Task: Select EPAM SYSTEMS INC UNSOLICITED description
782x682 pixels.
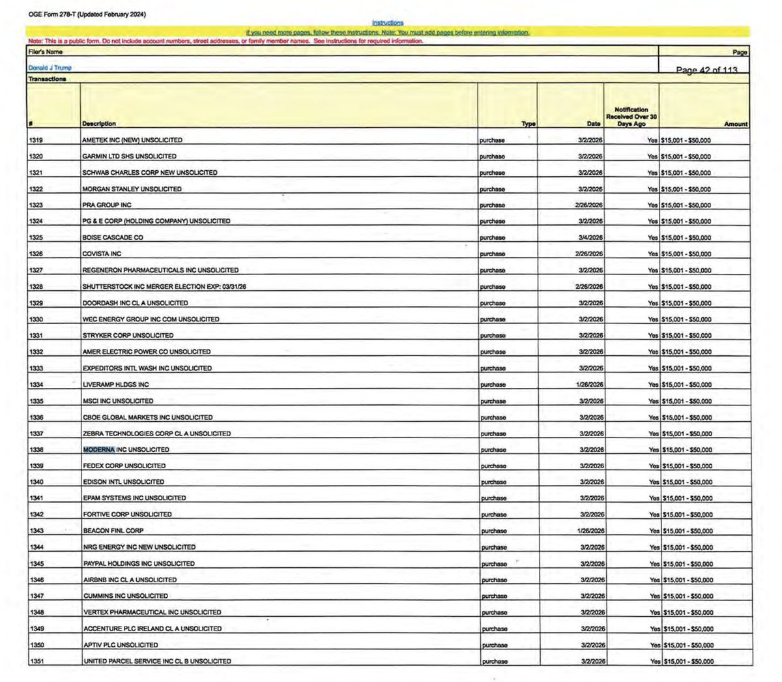Action: 134,498
